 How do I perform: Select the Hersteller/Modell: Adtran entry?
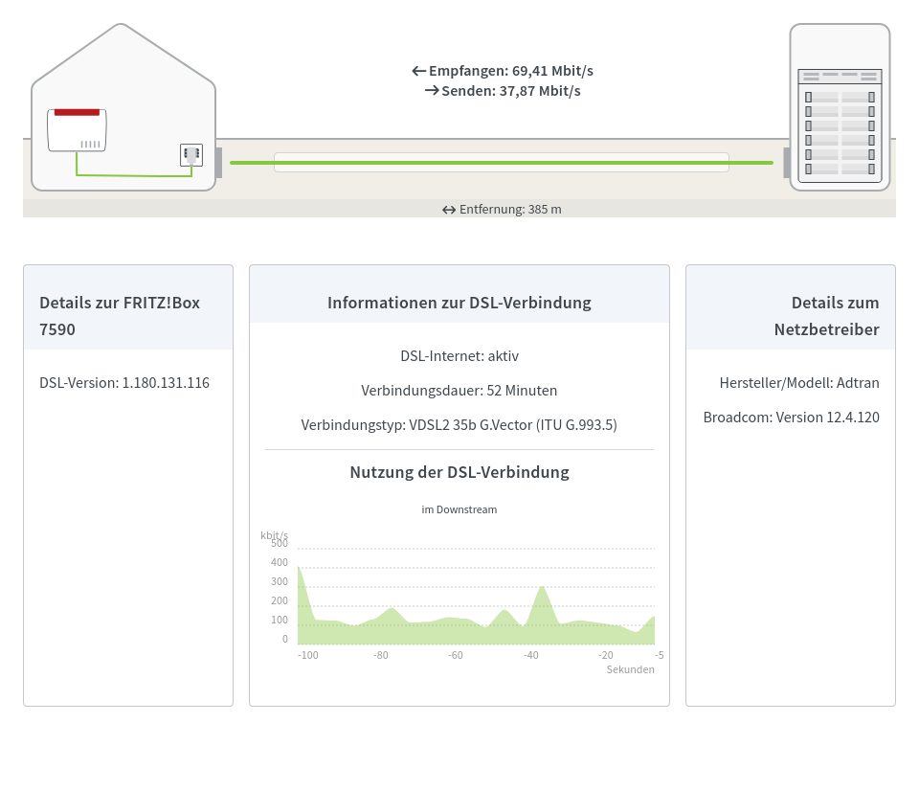tap(799, 383)
